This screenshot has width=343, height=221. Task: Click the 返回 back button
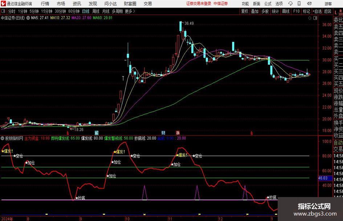pyautogui.click(x=327, y=11)
